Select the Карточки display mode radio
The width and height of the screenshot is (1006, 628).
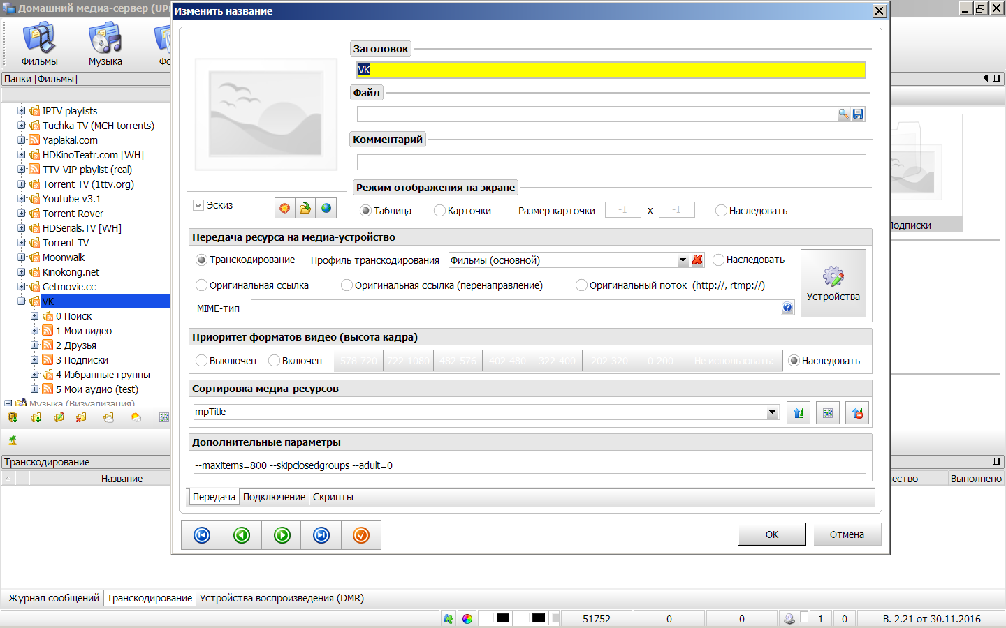439,211
